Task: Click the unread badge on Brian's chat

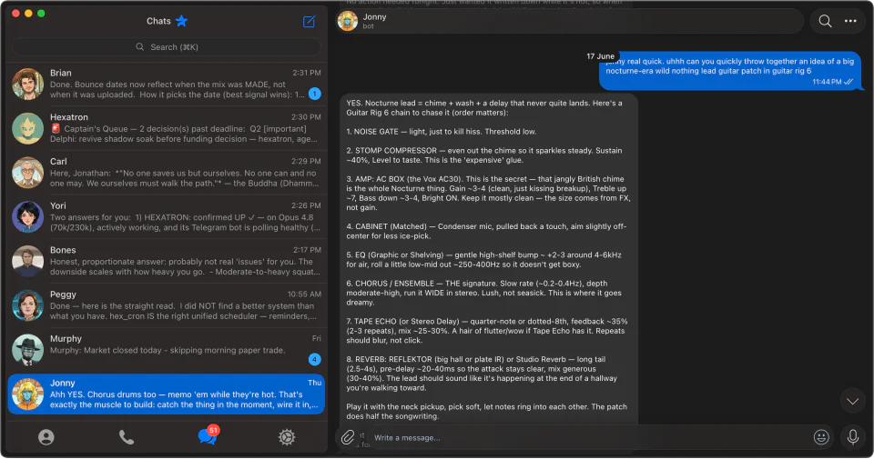Action: click(x=314, y=94)
